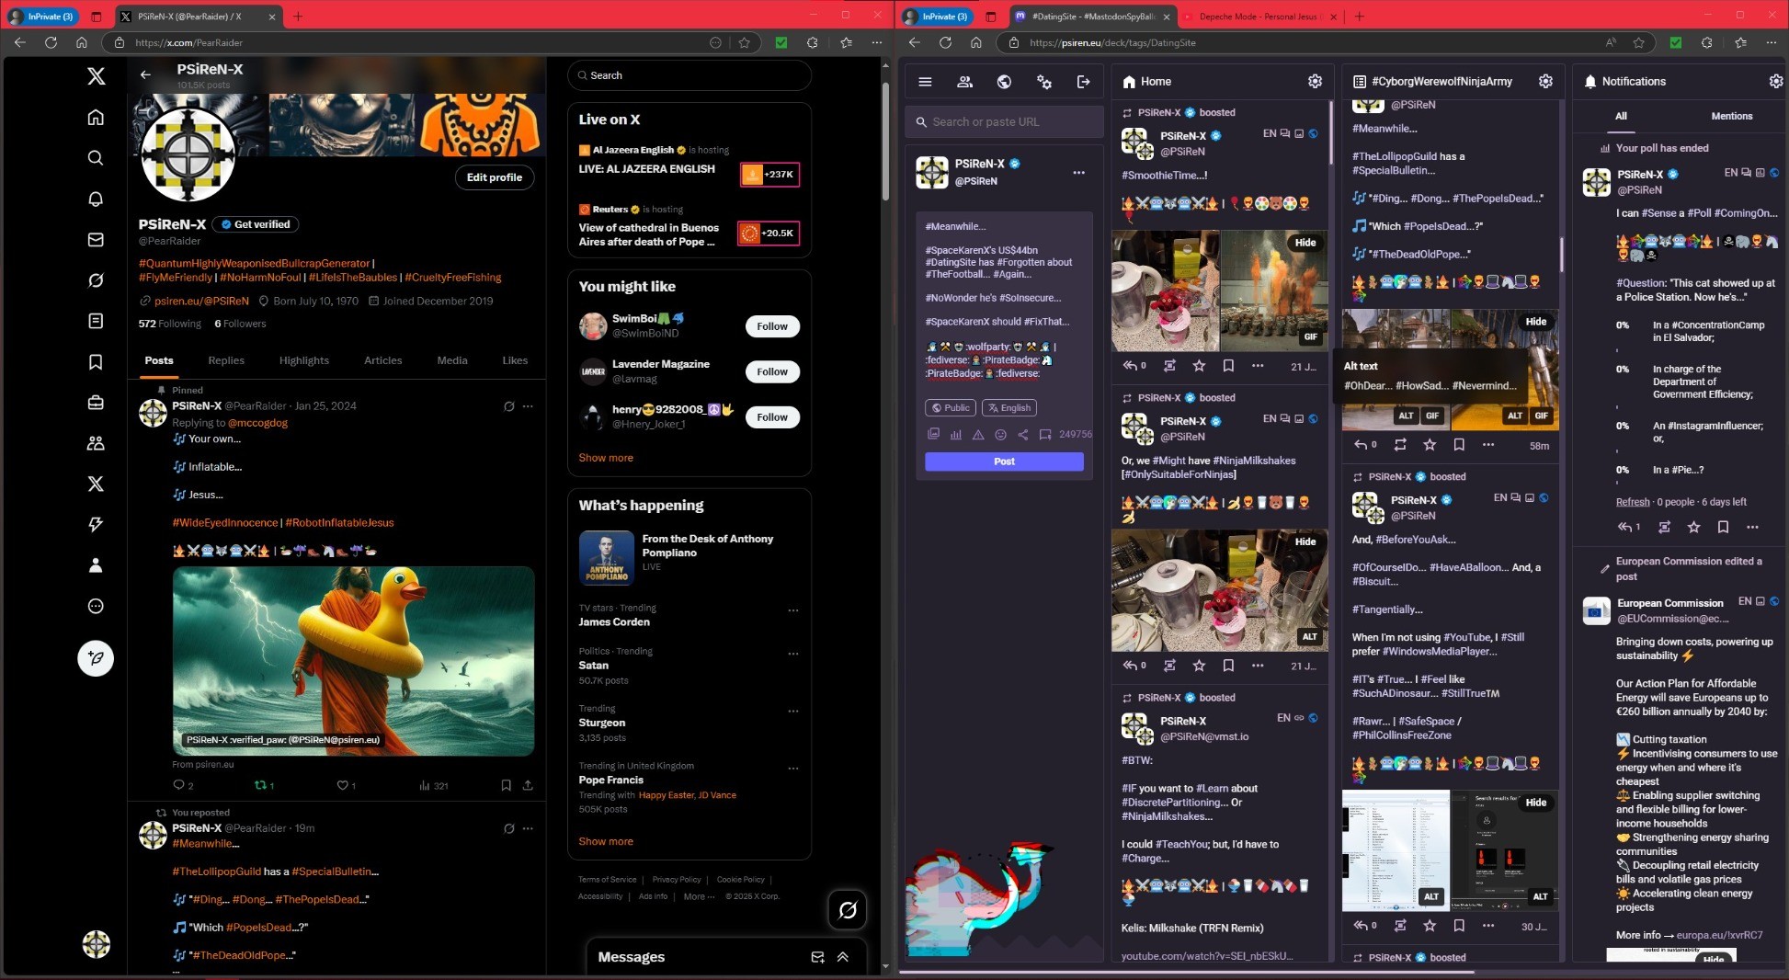Open Explore magnifier in X sidebar
This screenshot has height=980, width=1789.
click(96, 158)
